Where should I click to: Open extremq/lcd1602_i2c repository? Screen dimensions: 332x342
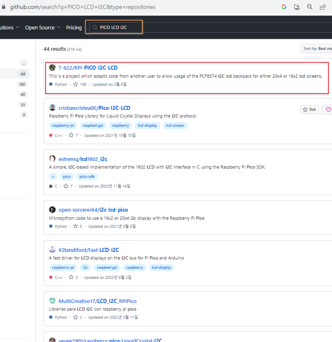point(83,159)
